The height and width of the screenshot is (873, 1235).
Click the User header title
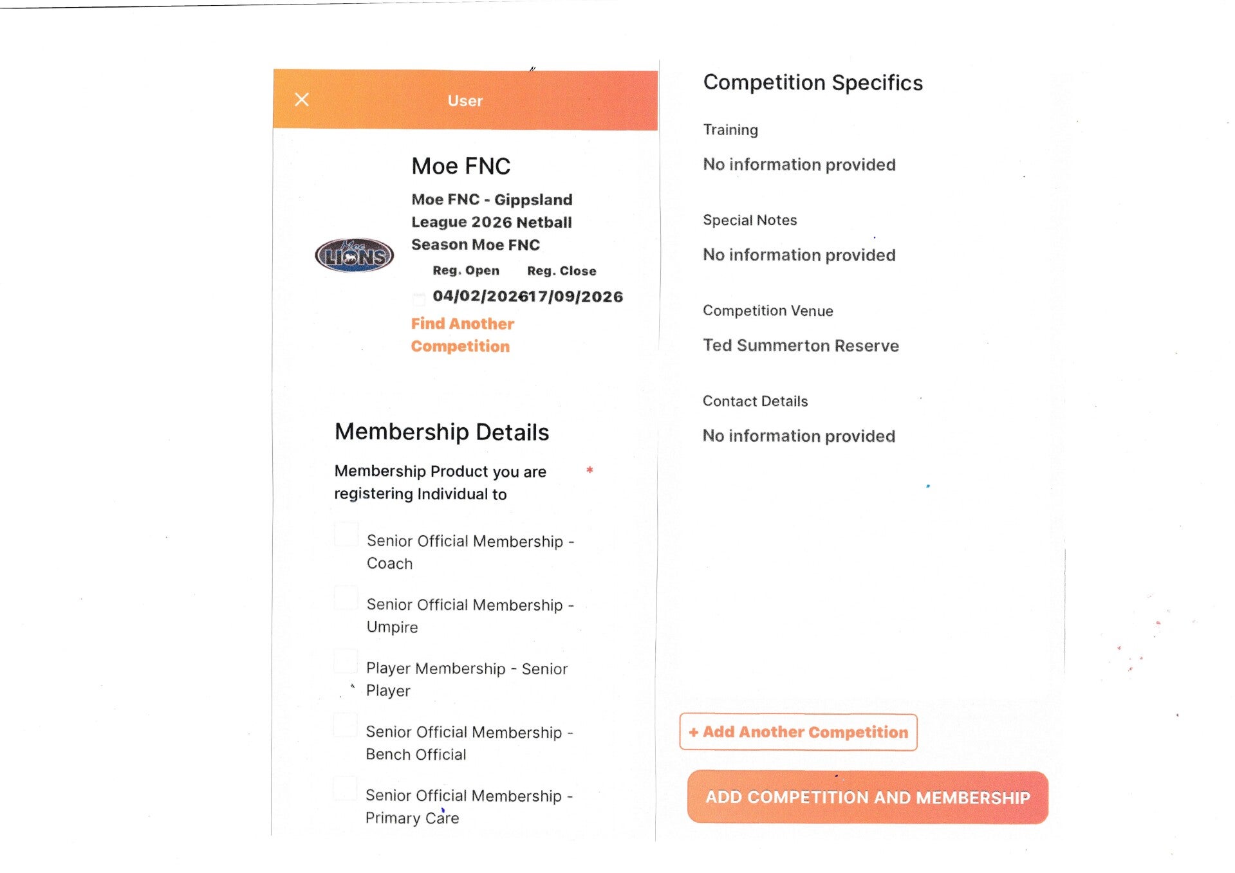(465, 101)
